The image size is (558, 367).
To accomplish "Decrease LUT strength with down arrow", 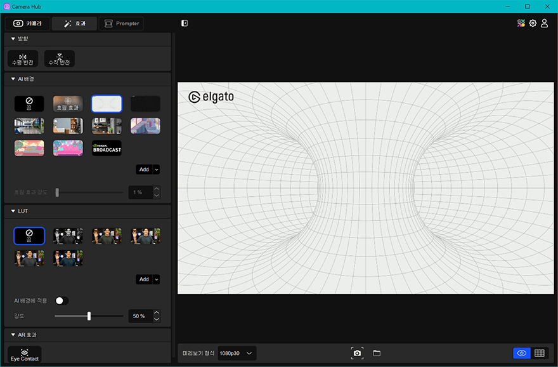I will coord(157,319).
